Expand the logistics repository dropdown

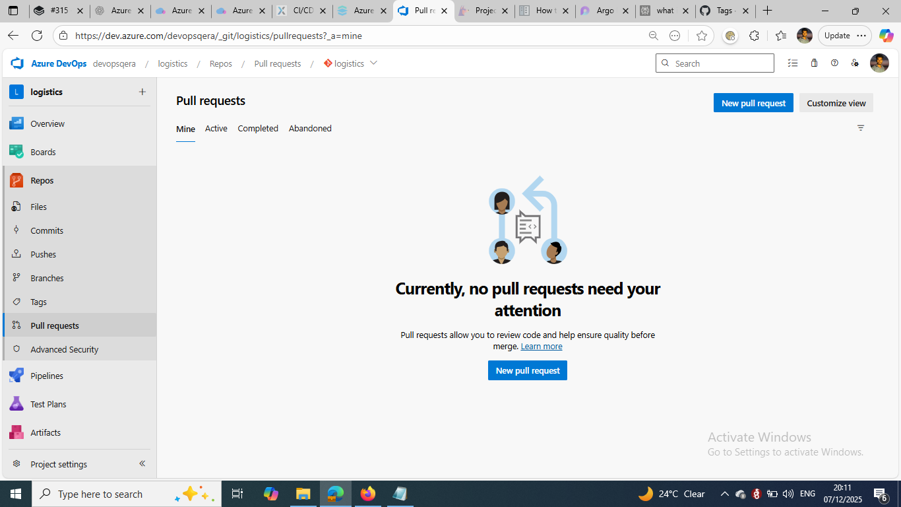pyautogui.click(x=373, y=63)
